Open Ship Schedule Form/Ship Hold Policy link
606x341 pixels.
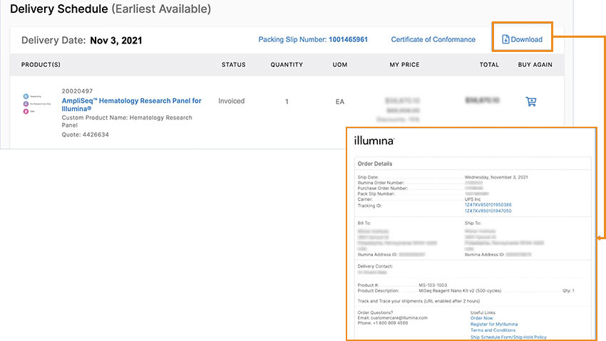tap(508, 337)
